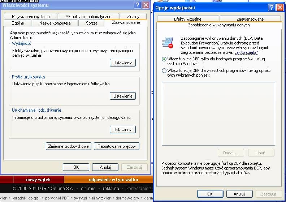The width and height of the screenshot is (286, 202).
Task: Open the Aktualizacje automatyczne tab
Action: 88,17
